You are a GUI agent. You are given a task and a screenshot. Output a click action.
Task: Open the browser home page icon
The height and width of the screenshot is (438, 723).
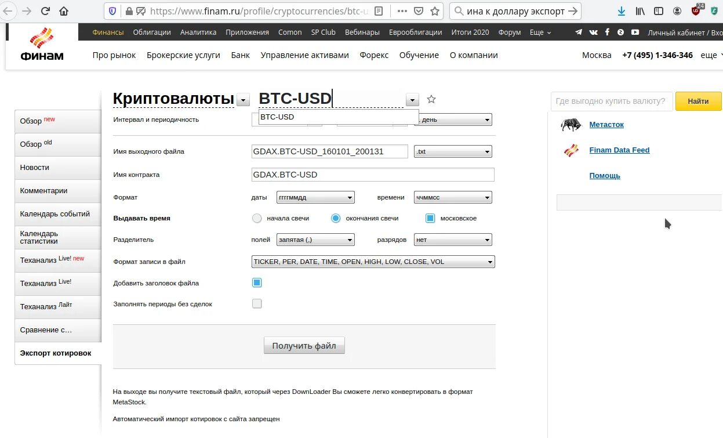pyautogui.click(x=64, y=11)
